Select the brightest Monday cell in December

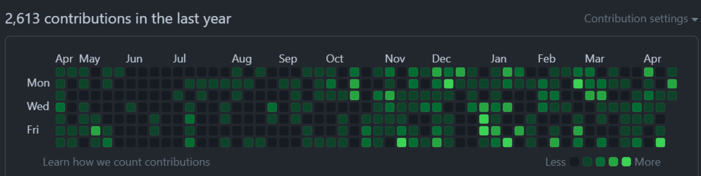tap(449, 84)
